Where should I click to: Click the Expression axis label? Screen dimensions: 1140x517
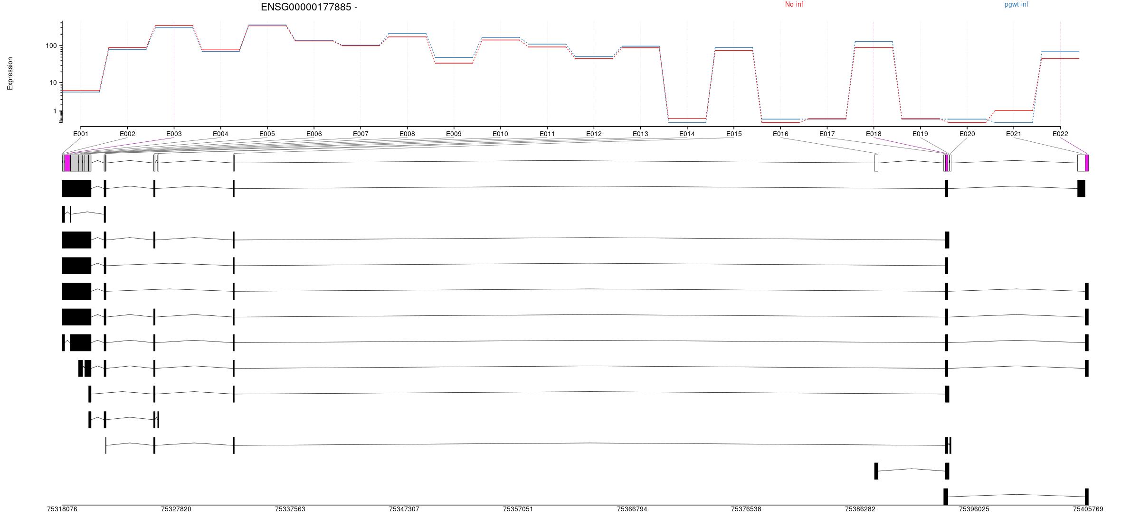[10, 74]
